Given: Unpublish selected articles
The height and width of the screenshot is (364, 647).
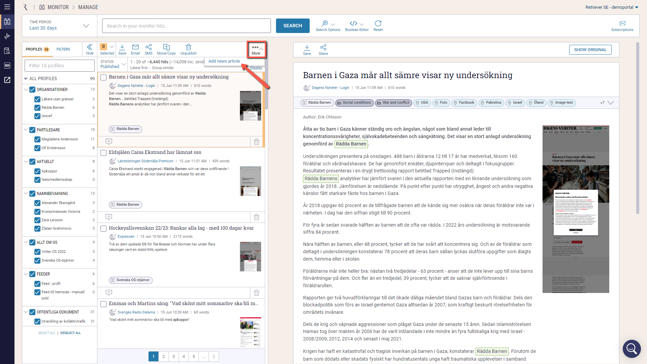Looking at the screenshot, I should click(x=188, y=49).
